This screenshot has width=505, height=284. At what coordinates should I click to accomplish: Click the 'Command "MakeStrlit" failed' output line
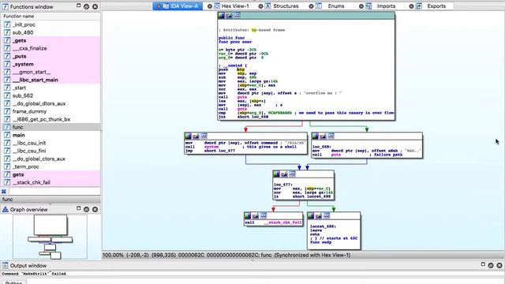pyautogui.click(x=34, y=274)
